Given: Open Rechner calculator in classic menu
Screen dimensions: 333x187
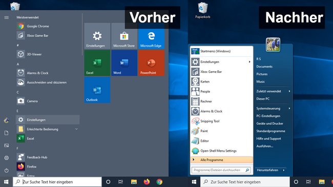Looking at the screenshot, I should tap(221, 101).
